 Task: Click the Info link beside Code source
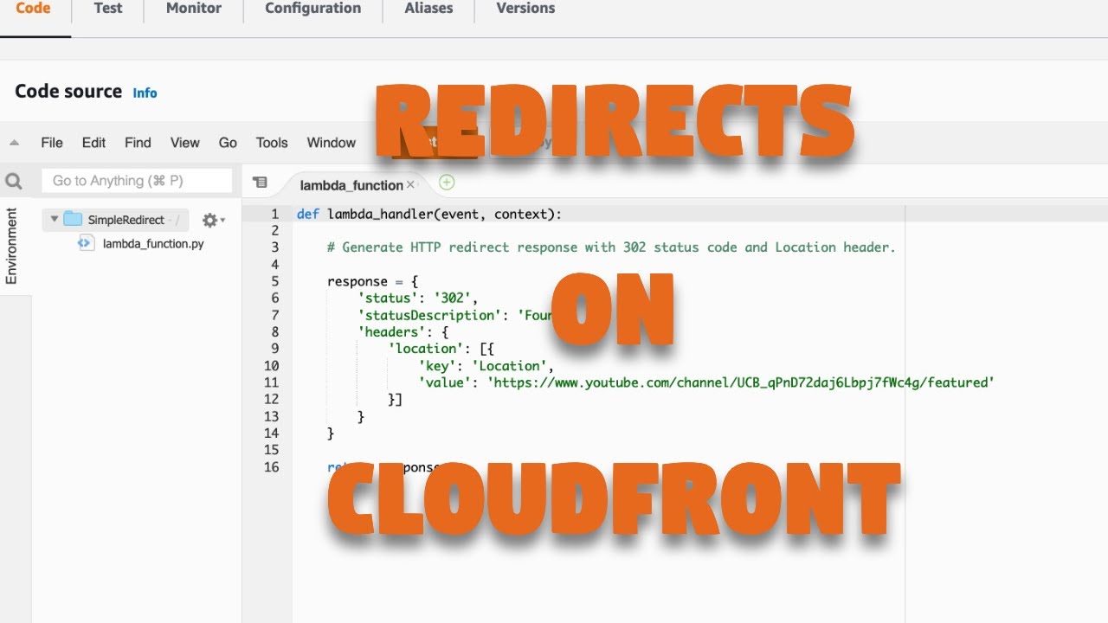pyautogui.click(x=145, y=93)
